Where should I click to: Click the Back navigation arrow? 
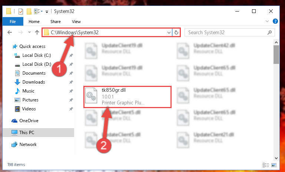coord(10,32)
